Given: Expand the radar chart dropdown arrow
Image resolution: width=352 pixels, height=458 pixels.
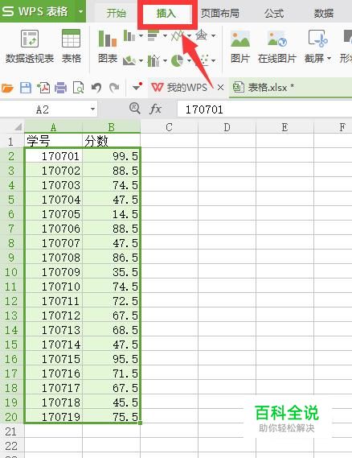Looking at the screenshot, I should coord(213,35).
